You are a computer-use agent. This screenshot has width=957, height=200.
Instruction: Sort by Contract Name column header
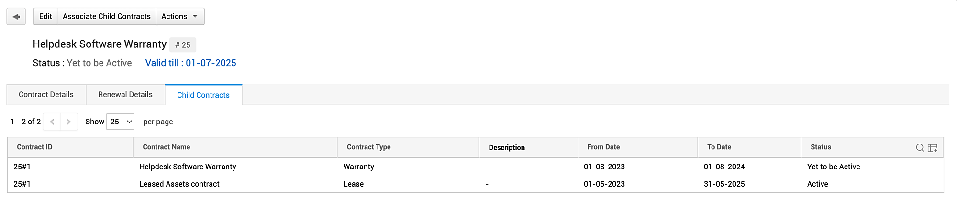[167, 147]
